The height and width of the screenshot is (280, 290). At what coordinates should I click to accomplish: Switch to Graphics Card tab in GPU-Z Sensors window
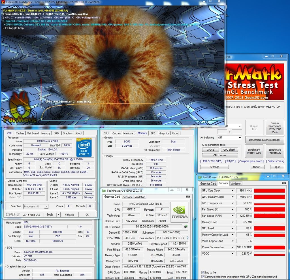(x=208, y=183)
